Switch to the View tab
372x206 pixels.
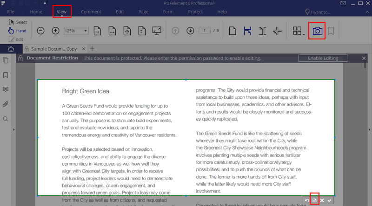(62, 12)
